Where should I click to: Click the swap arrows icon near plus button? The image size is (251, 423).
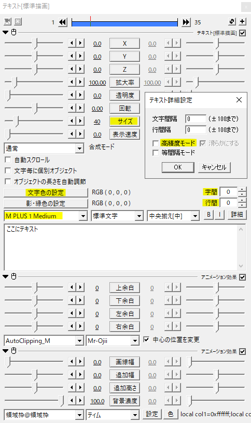tap(232, 22)
